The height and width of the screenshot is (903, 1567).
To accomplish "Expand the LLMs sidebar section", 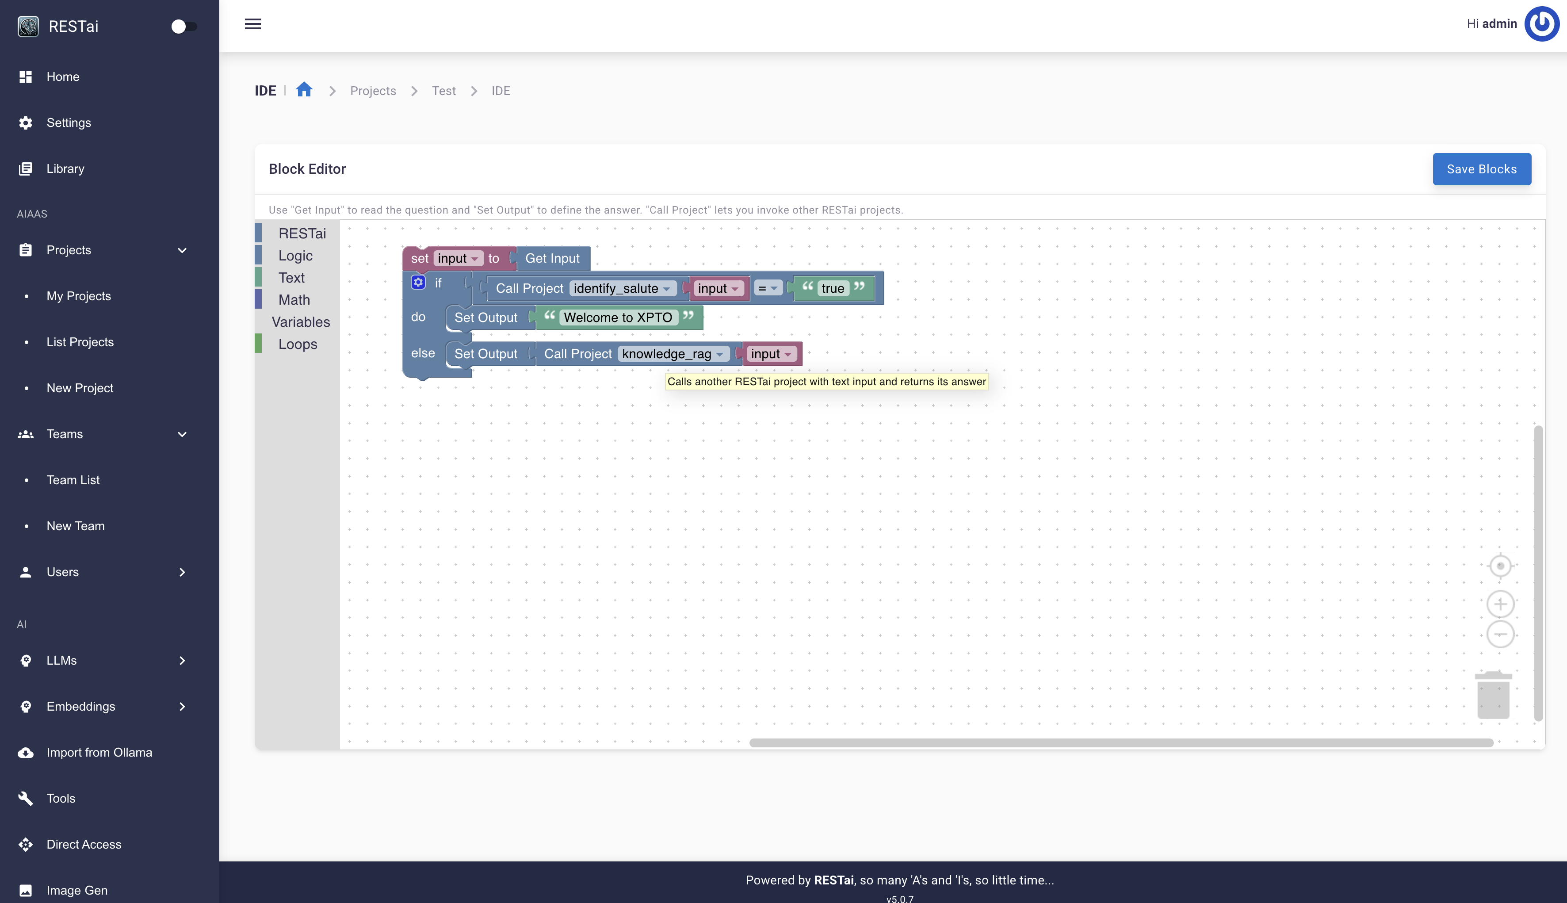I will (182, 661).
